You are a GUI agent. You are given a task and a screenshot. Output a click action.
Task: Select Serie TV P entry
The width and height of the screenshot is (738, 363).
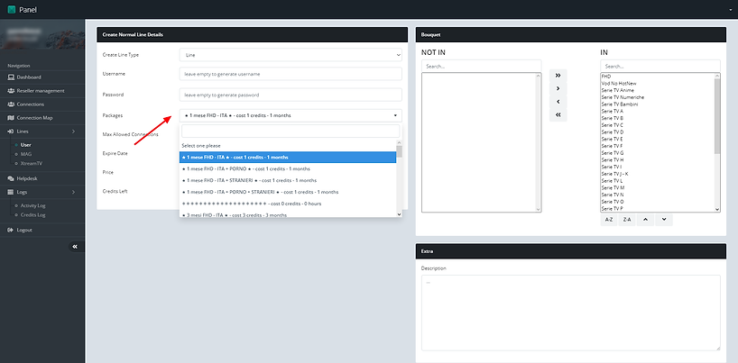point(658,208)
